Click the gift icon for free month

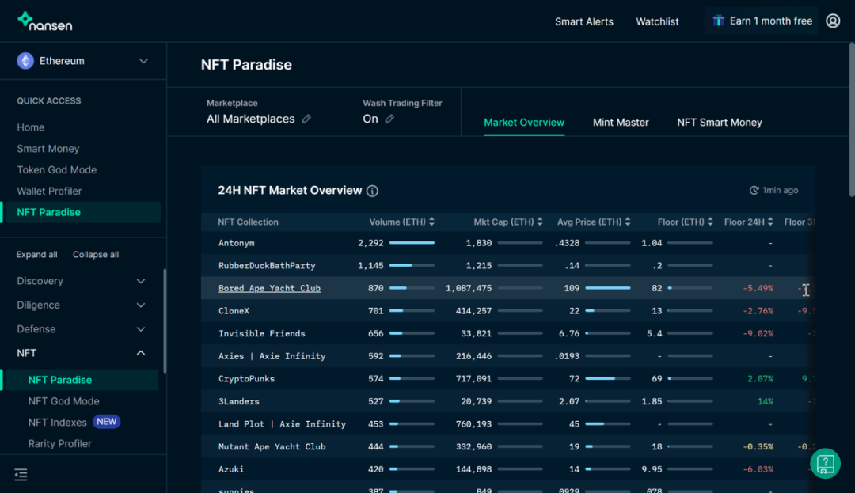pyautogui.click(x=719, y=21)
